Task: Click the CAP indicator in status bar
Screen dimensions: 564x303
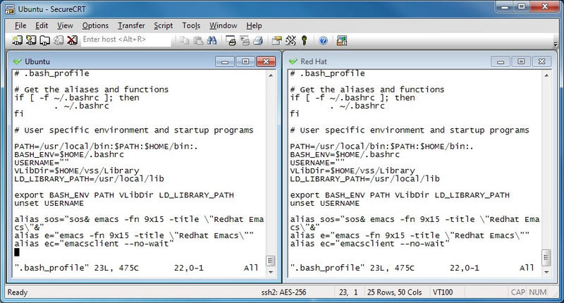Action: click(x=518, y=292)
